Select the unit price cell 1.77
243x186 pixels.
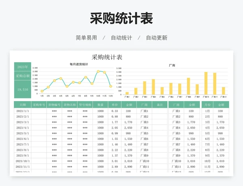click(x=115, y=122)
